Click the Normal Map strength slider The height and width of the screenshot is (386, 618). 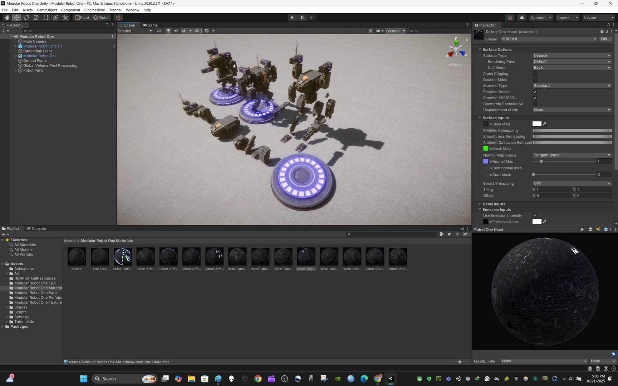click(564, 162)
